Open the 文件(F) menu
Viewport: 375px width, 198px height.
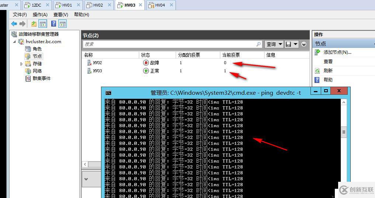coord(20,15)
